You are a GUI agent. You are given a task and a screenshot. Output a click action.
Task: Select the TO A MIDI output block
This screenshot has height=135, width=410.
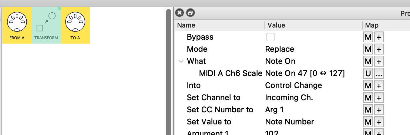[x=75, y=25]
